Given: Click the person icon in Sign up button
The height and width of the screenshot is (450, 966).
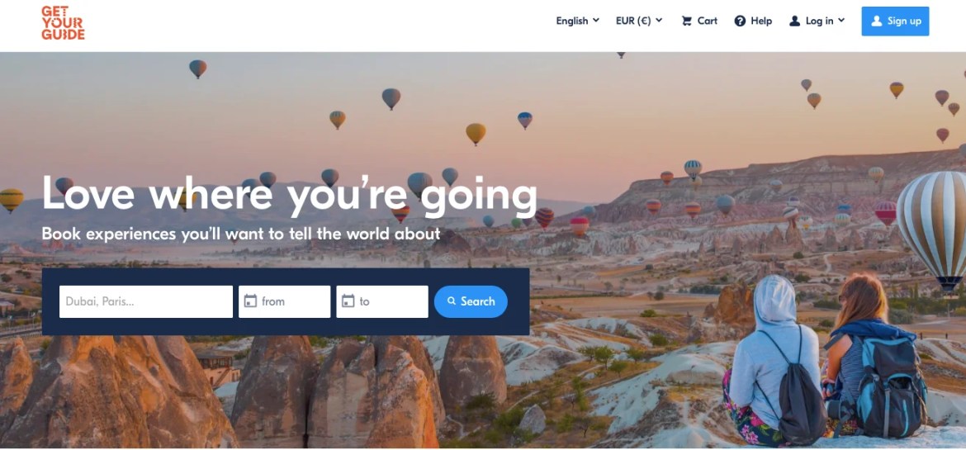Looking at the screenshot, I should (x=876, y=21).
